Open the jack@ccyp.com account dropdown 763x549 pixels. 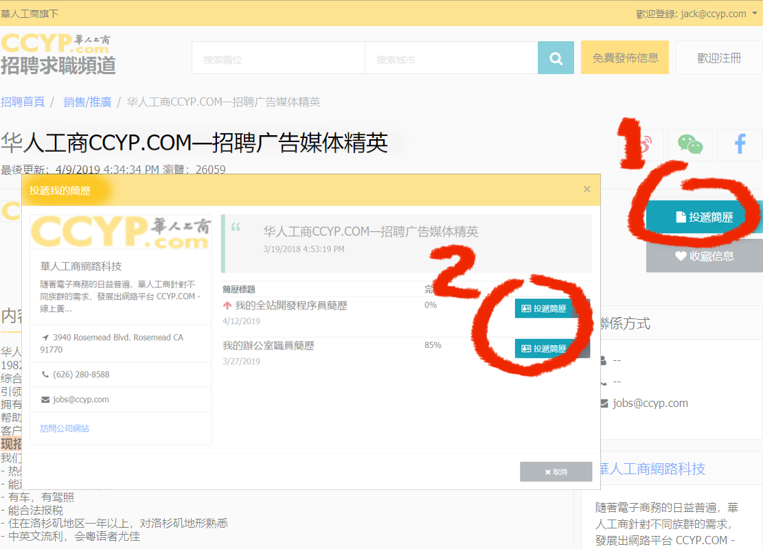[x=697, y=14]
